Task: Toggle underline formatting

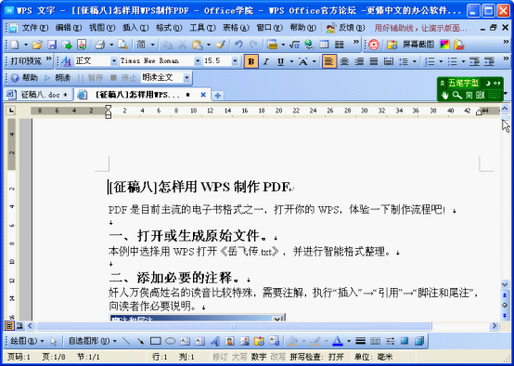Action: (x=280, y=61)
